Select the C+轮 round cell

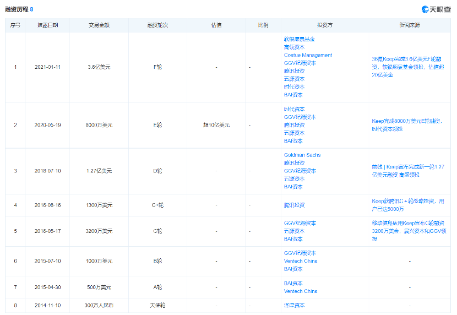tap(157, 205)
